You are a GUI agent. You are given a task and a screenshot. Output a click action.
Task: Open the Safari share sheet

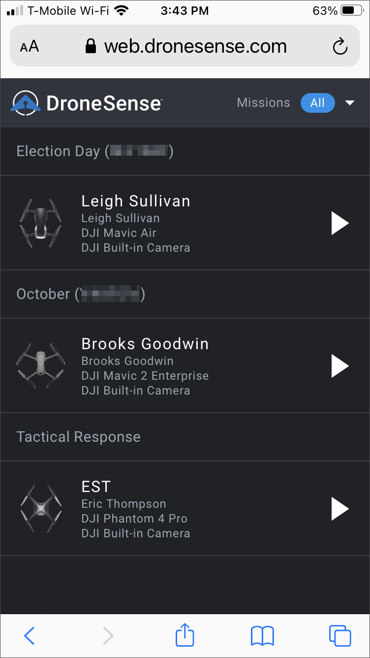coord(185,634)
